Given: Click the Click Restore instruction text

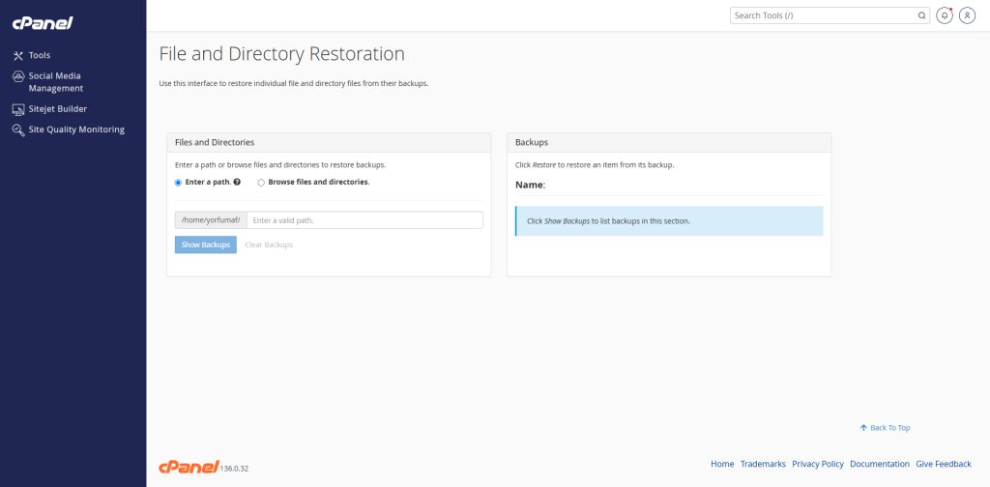Looking at the screenshot, I should pos(595,165).
